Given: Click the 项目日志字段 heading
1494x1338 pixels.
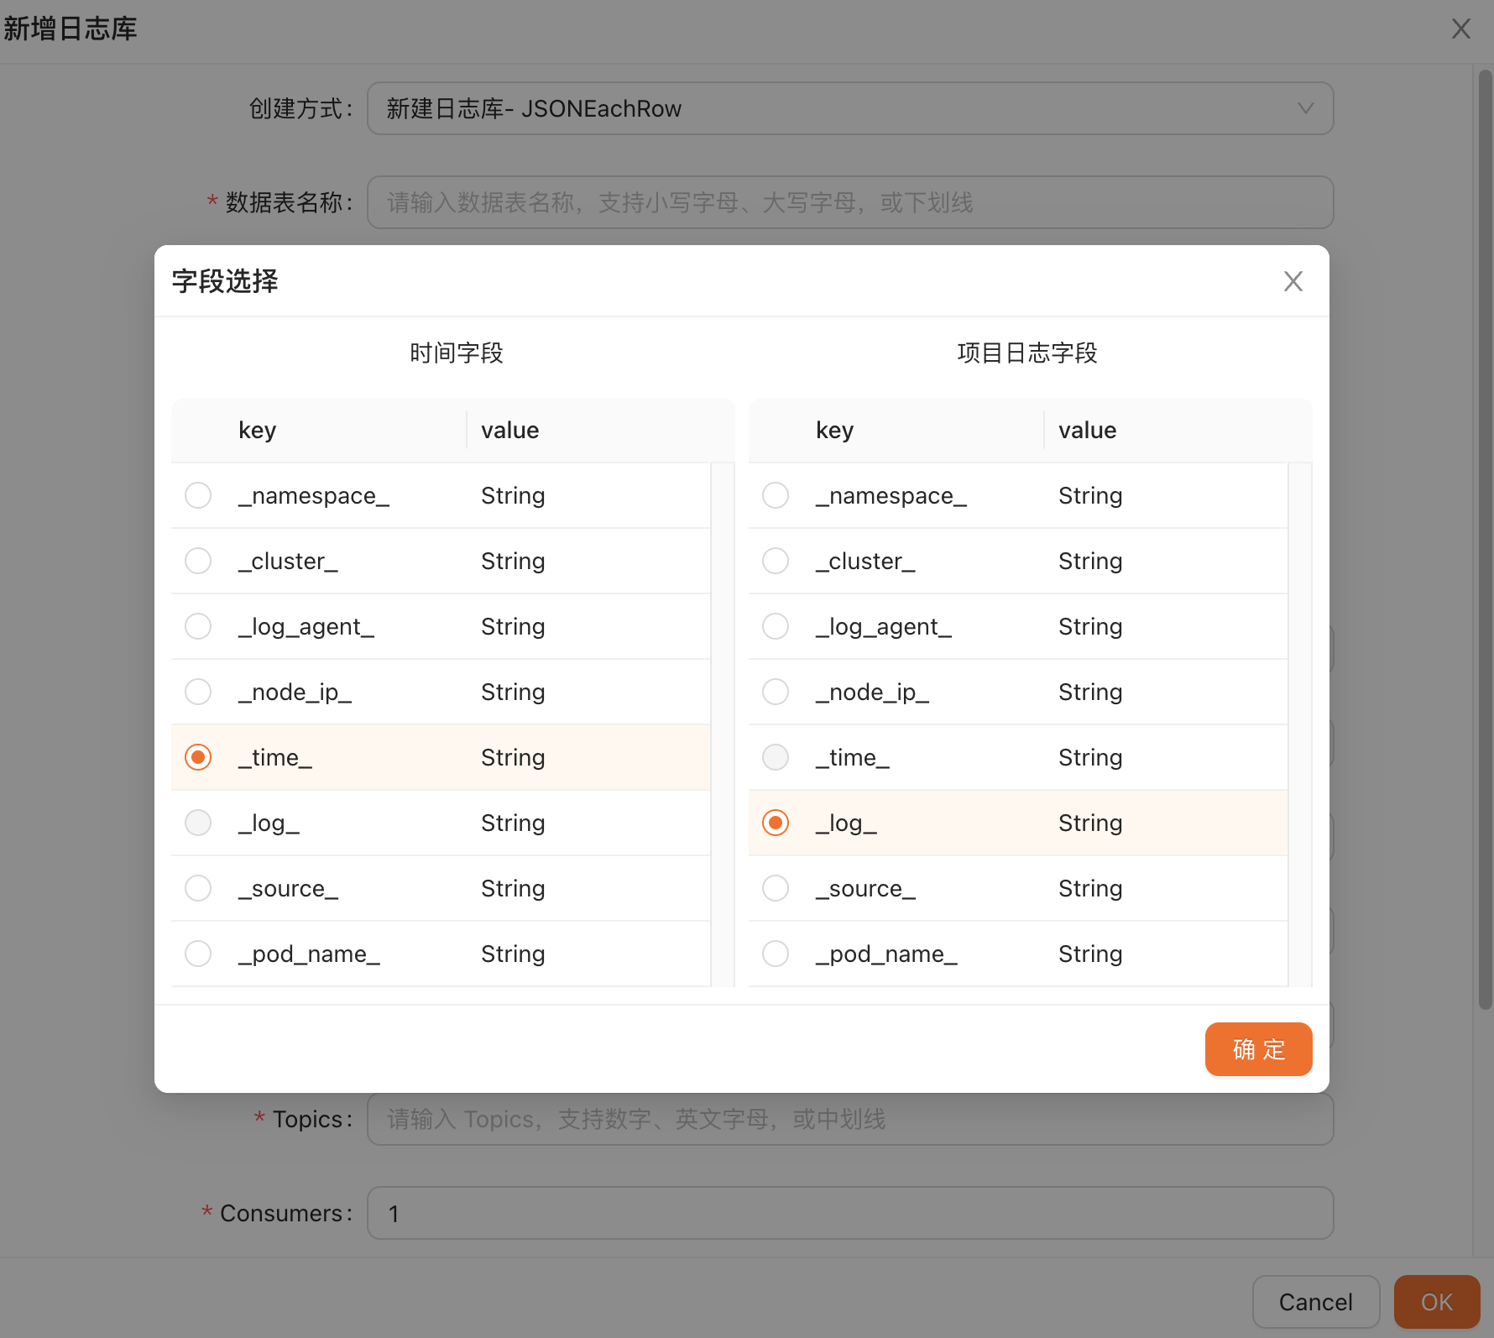Looking at the screenshot, I should coord(1027,353).
